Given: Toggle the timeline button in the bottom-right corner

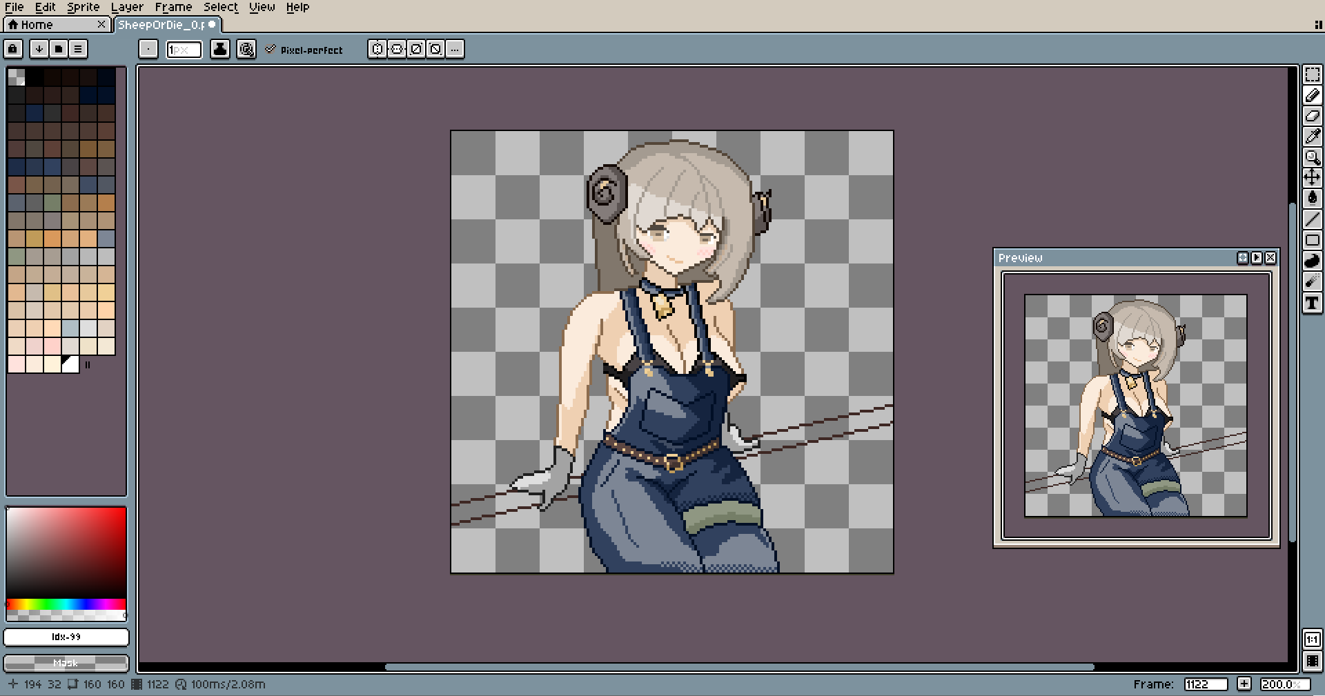Looking at the screenshot, I should [x=1313, y=662].
